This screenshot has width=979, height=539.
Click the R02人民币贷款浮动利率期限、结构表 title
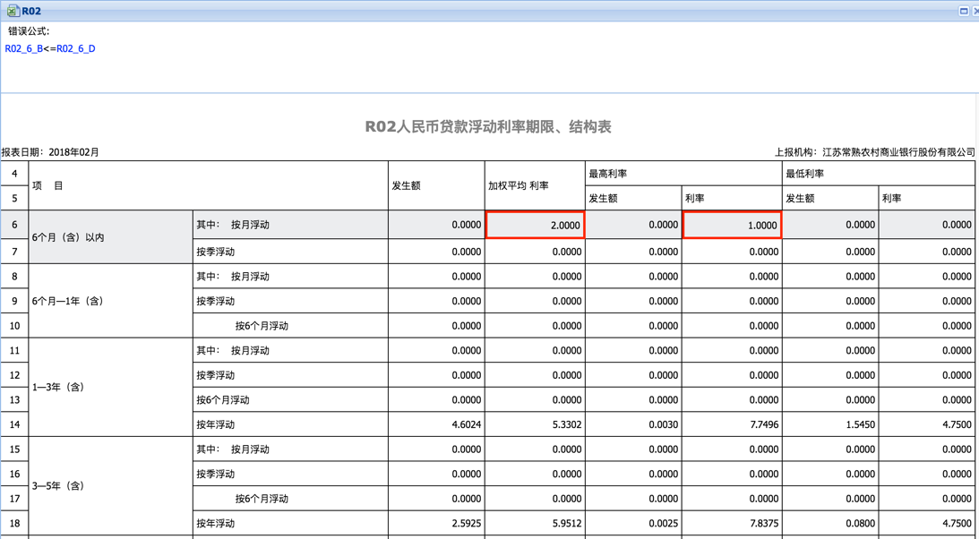488,127
